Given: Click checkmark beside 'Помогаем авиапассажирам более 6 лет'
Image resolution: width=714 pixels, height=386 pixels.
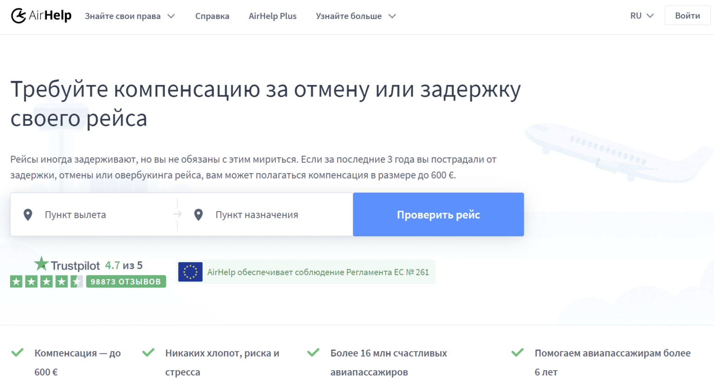Looking at the screenshot, I should coord(517,353).
